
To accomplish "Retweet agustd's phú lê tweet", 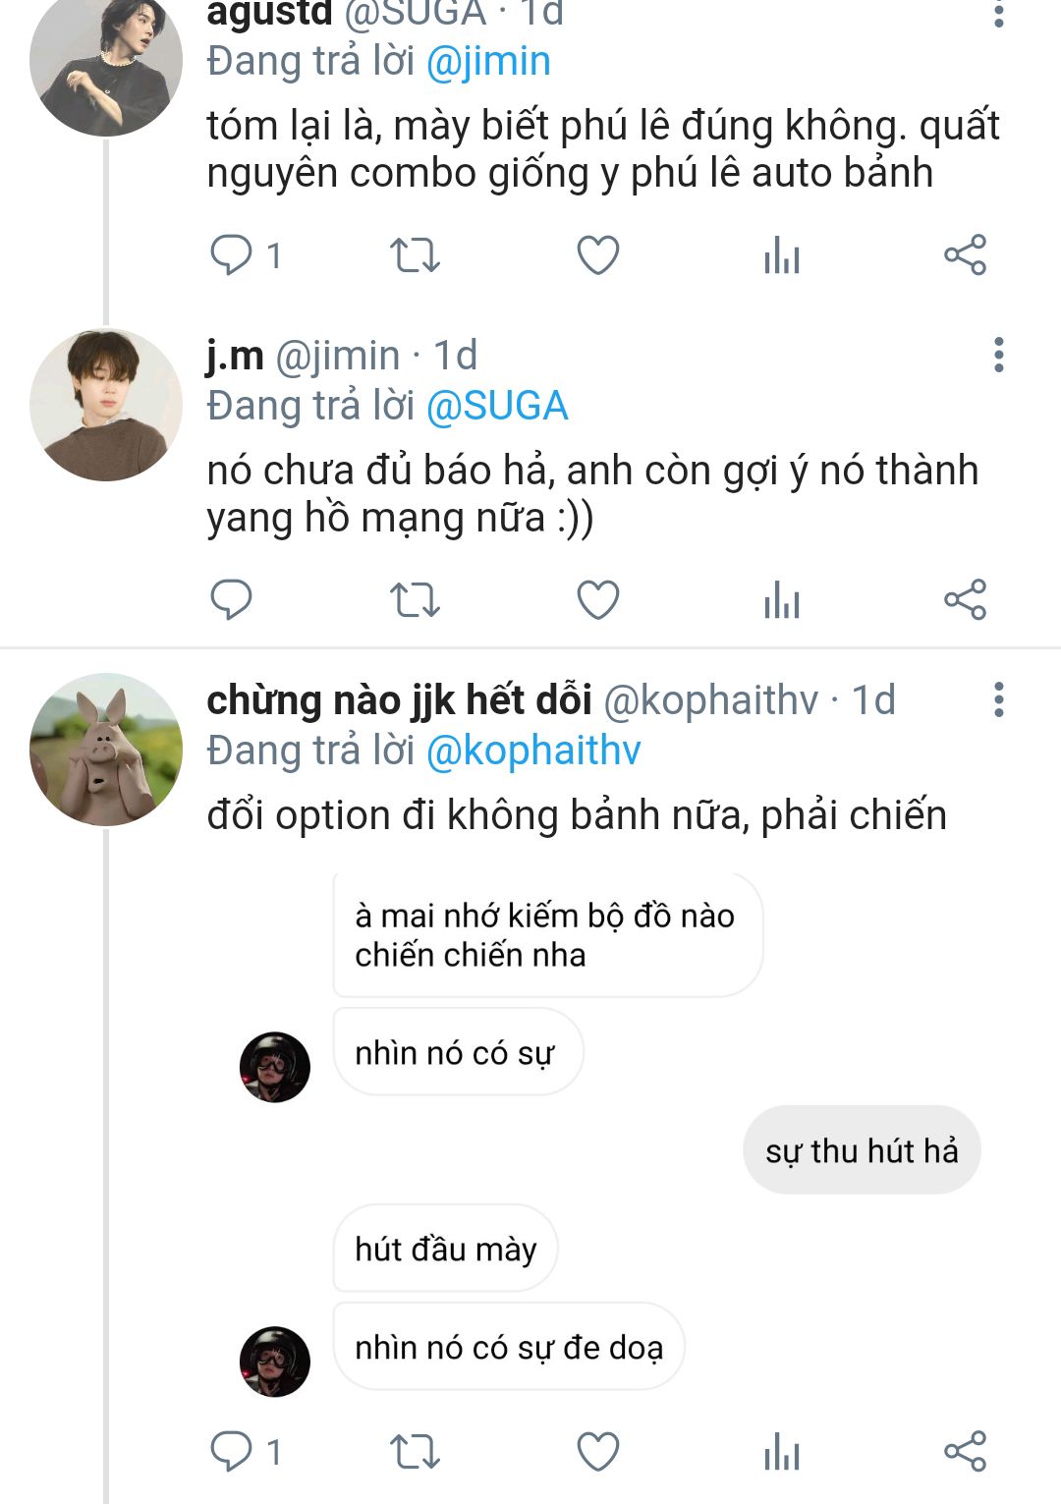I will (415, 255).
